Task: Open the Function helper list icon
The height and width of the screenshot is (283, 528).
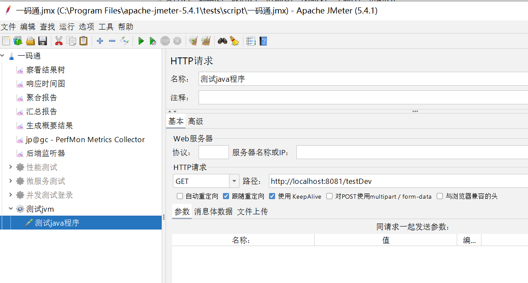Action: click(x=251, y=41)
